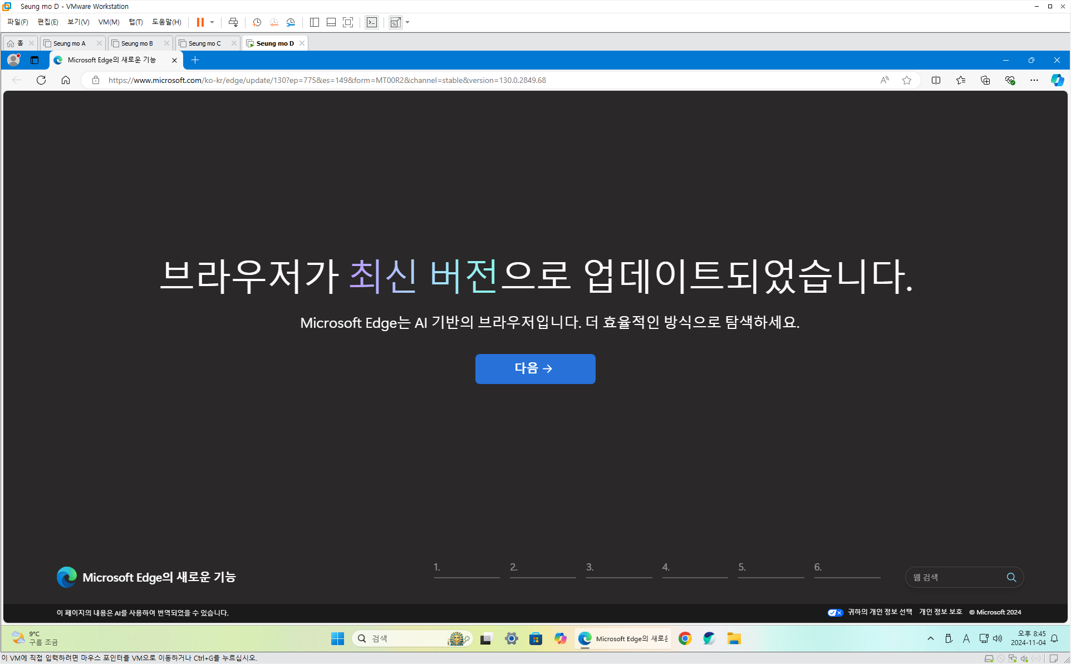The width and height of the screenshot is (1071, 664).
Task: Toggle Edge split screen view
Action: (936, 80)
